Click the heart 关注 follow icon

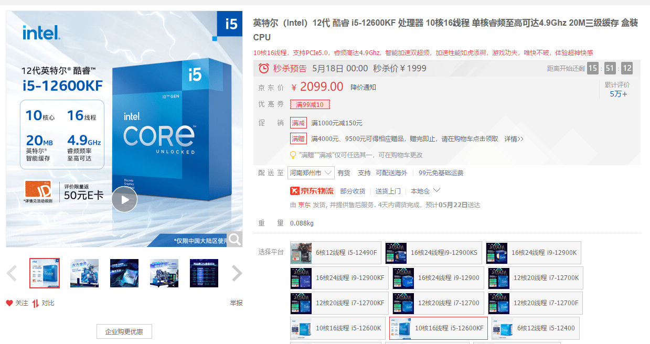click(x=9, y=303)
